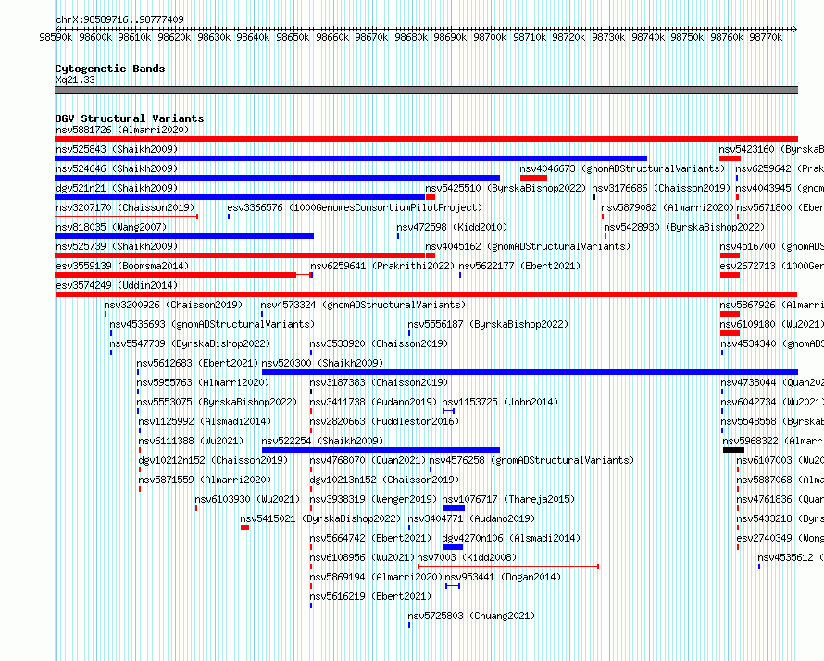
Task: Select nsv3411738 (Audano2019) variant
Action: pyautogui.click(x=373, y=402)
